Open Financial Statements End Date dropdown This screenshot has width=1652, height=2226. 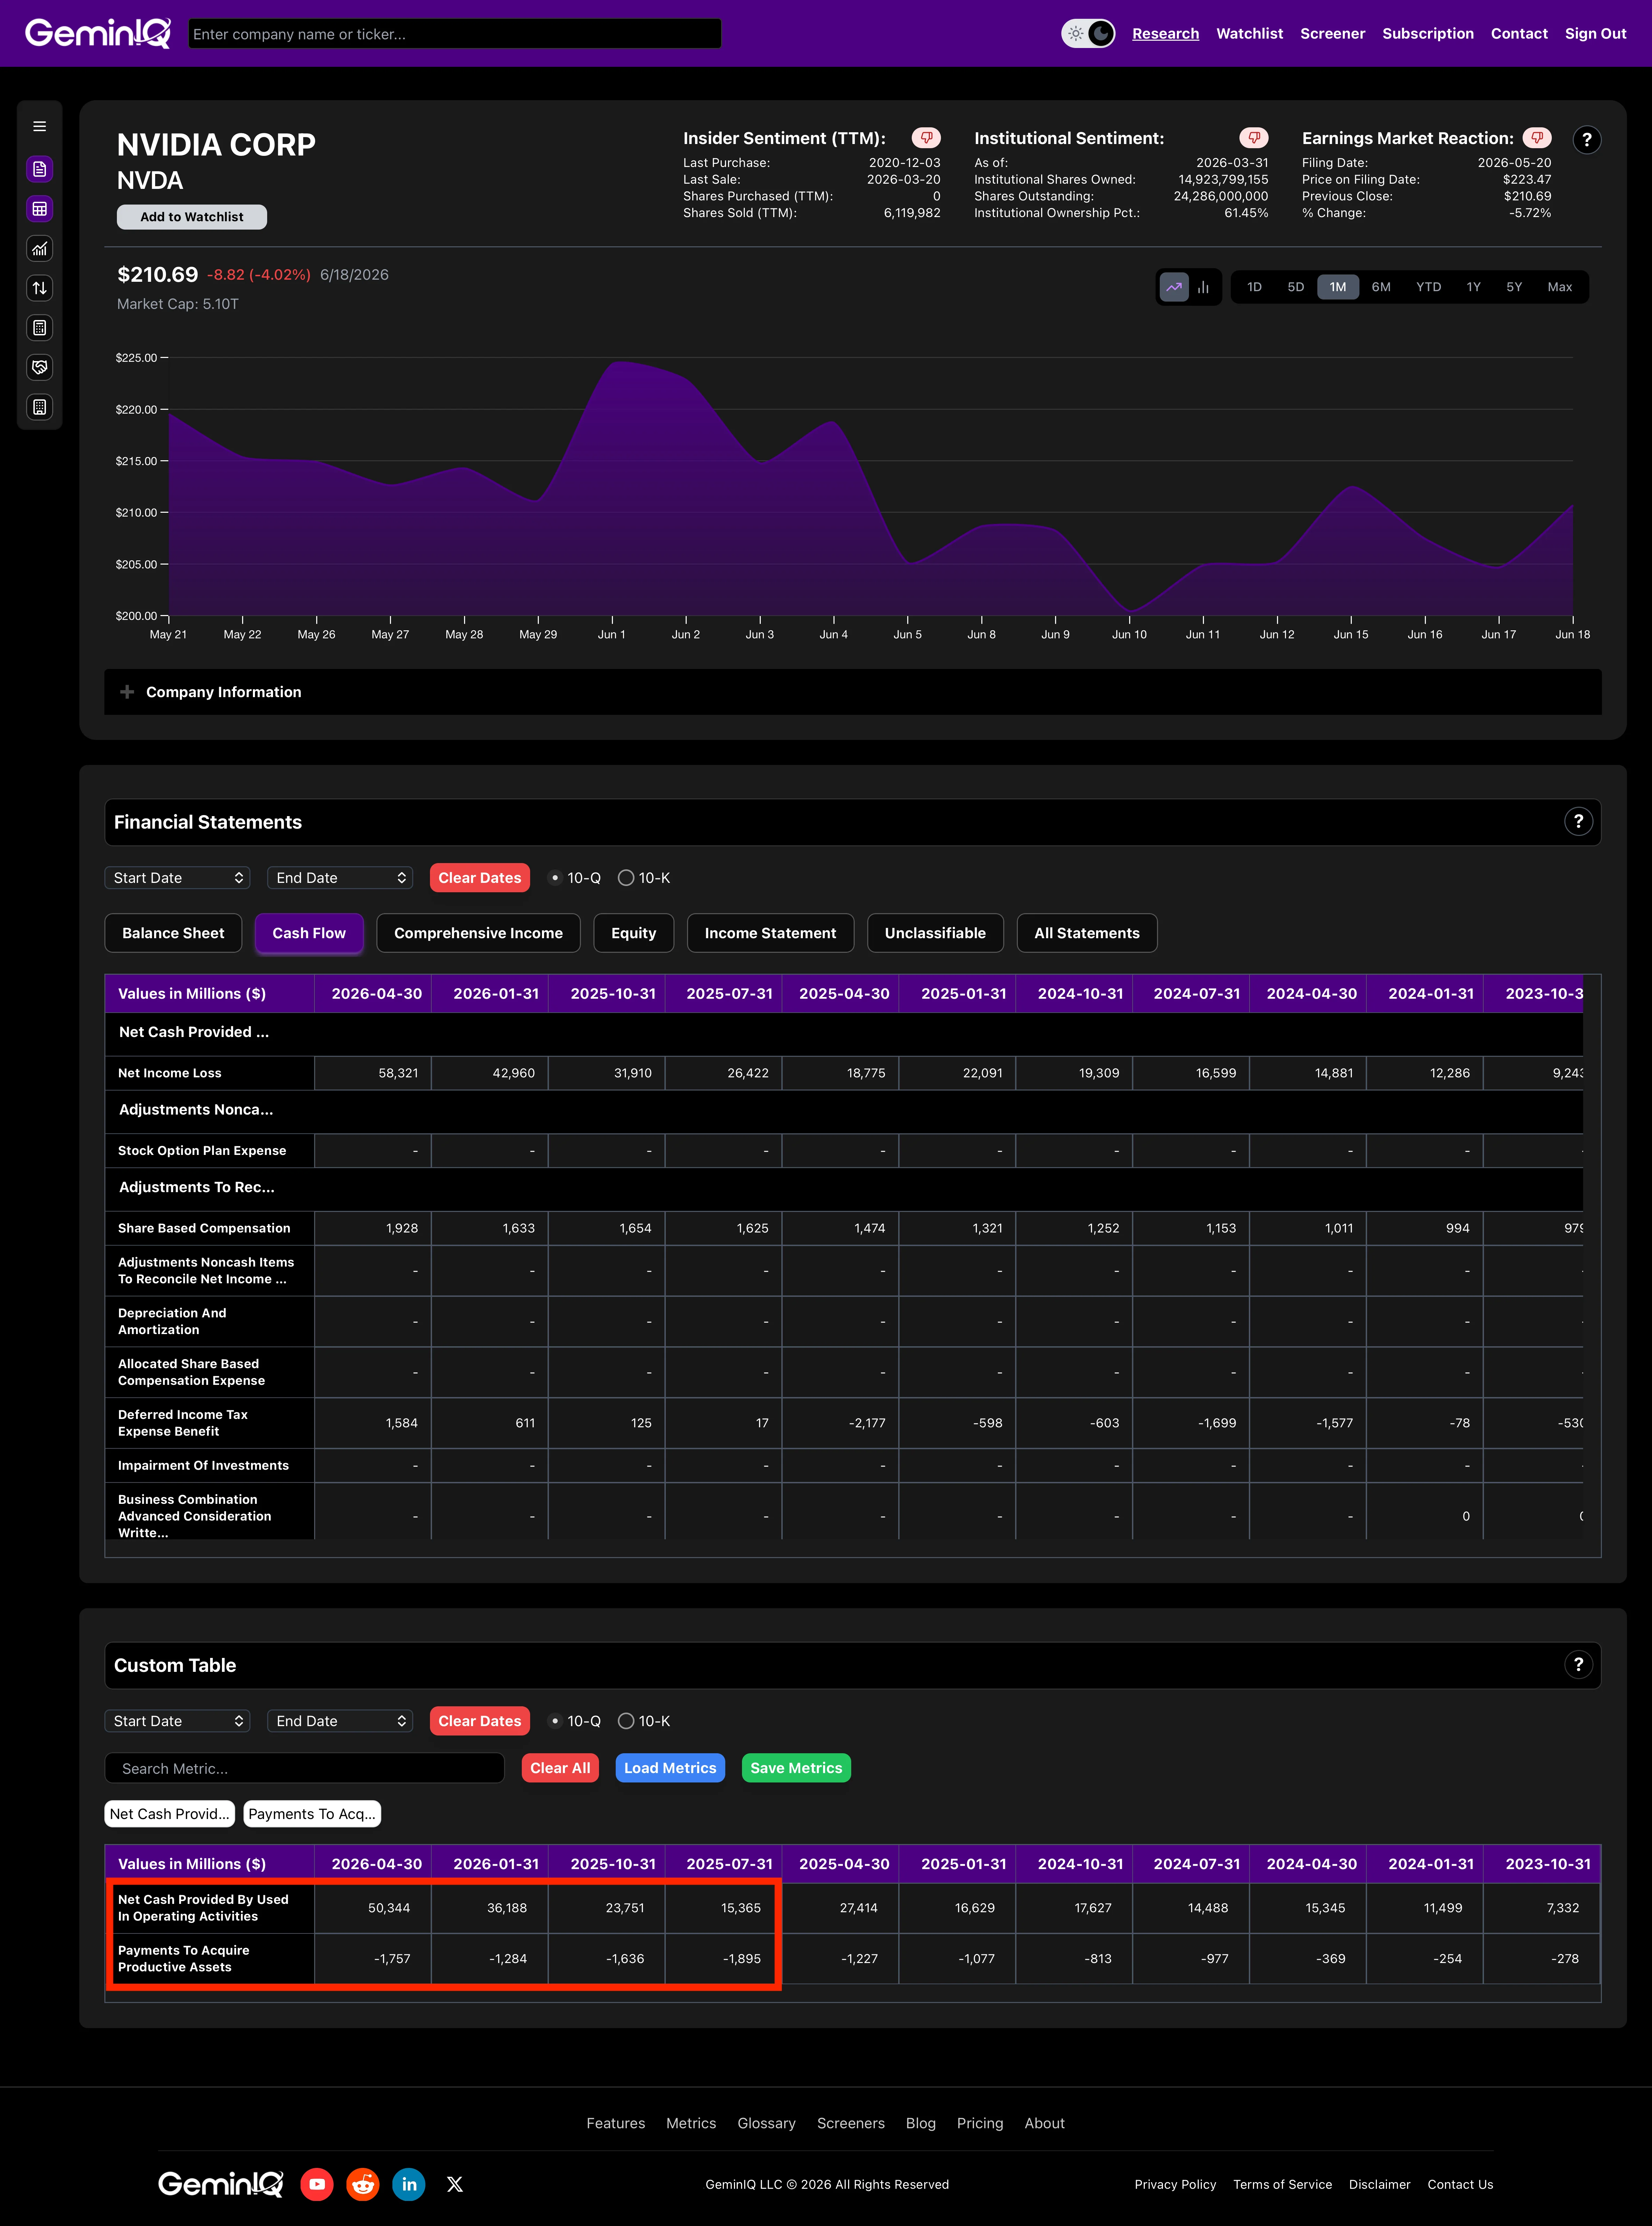click(340, 878)
